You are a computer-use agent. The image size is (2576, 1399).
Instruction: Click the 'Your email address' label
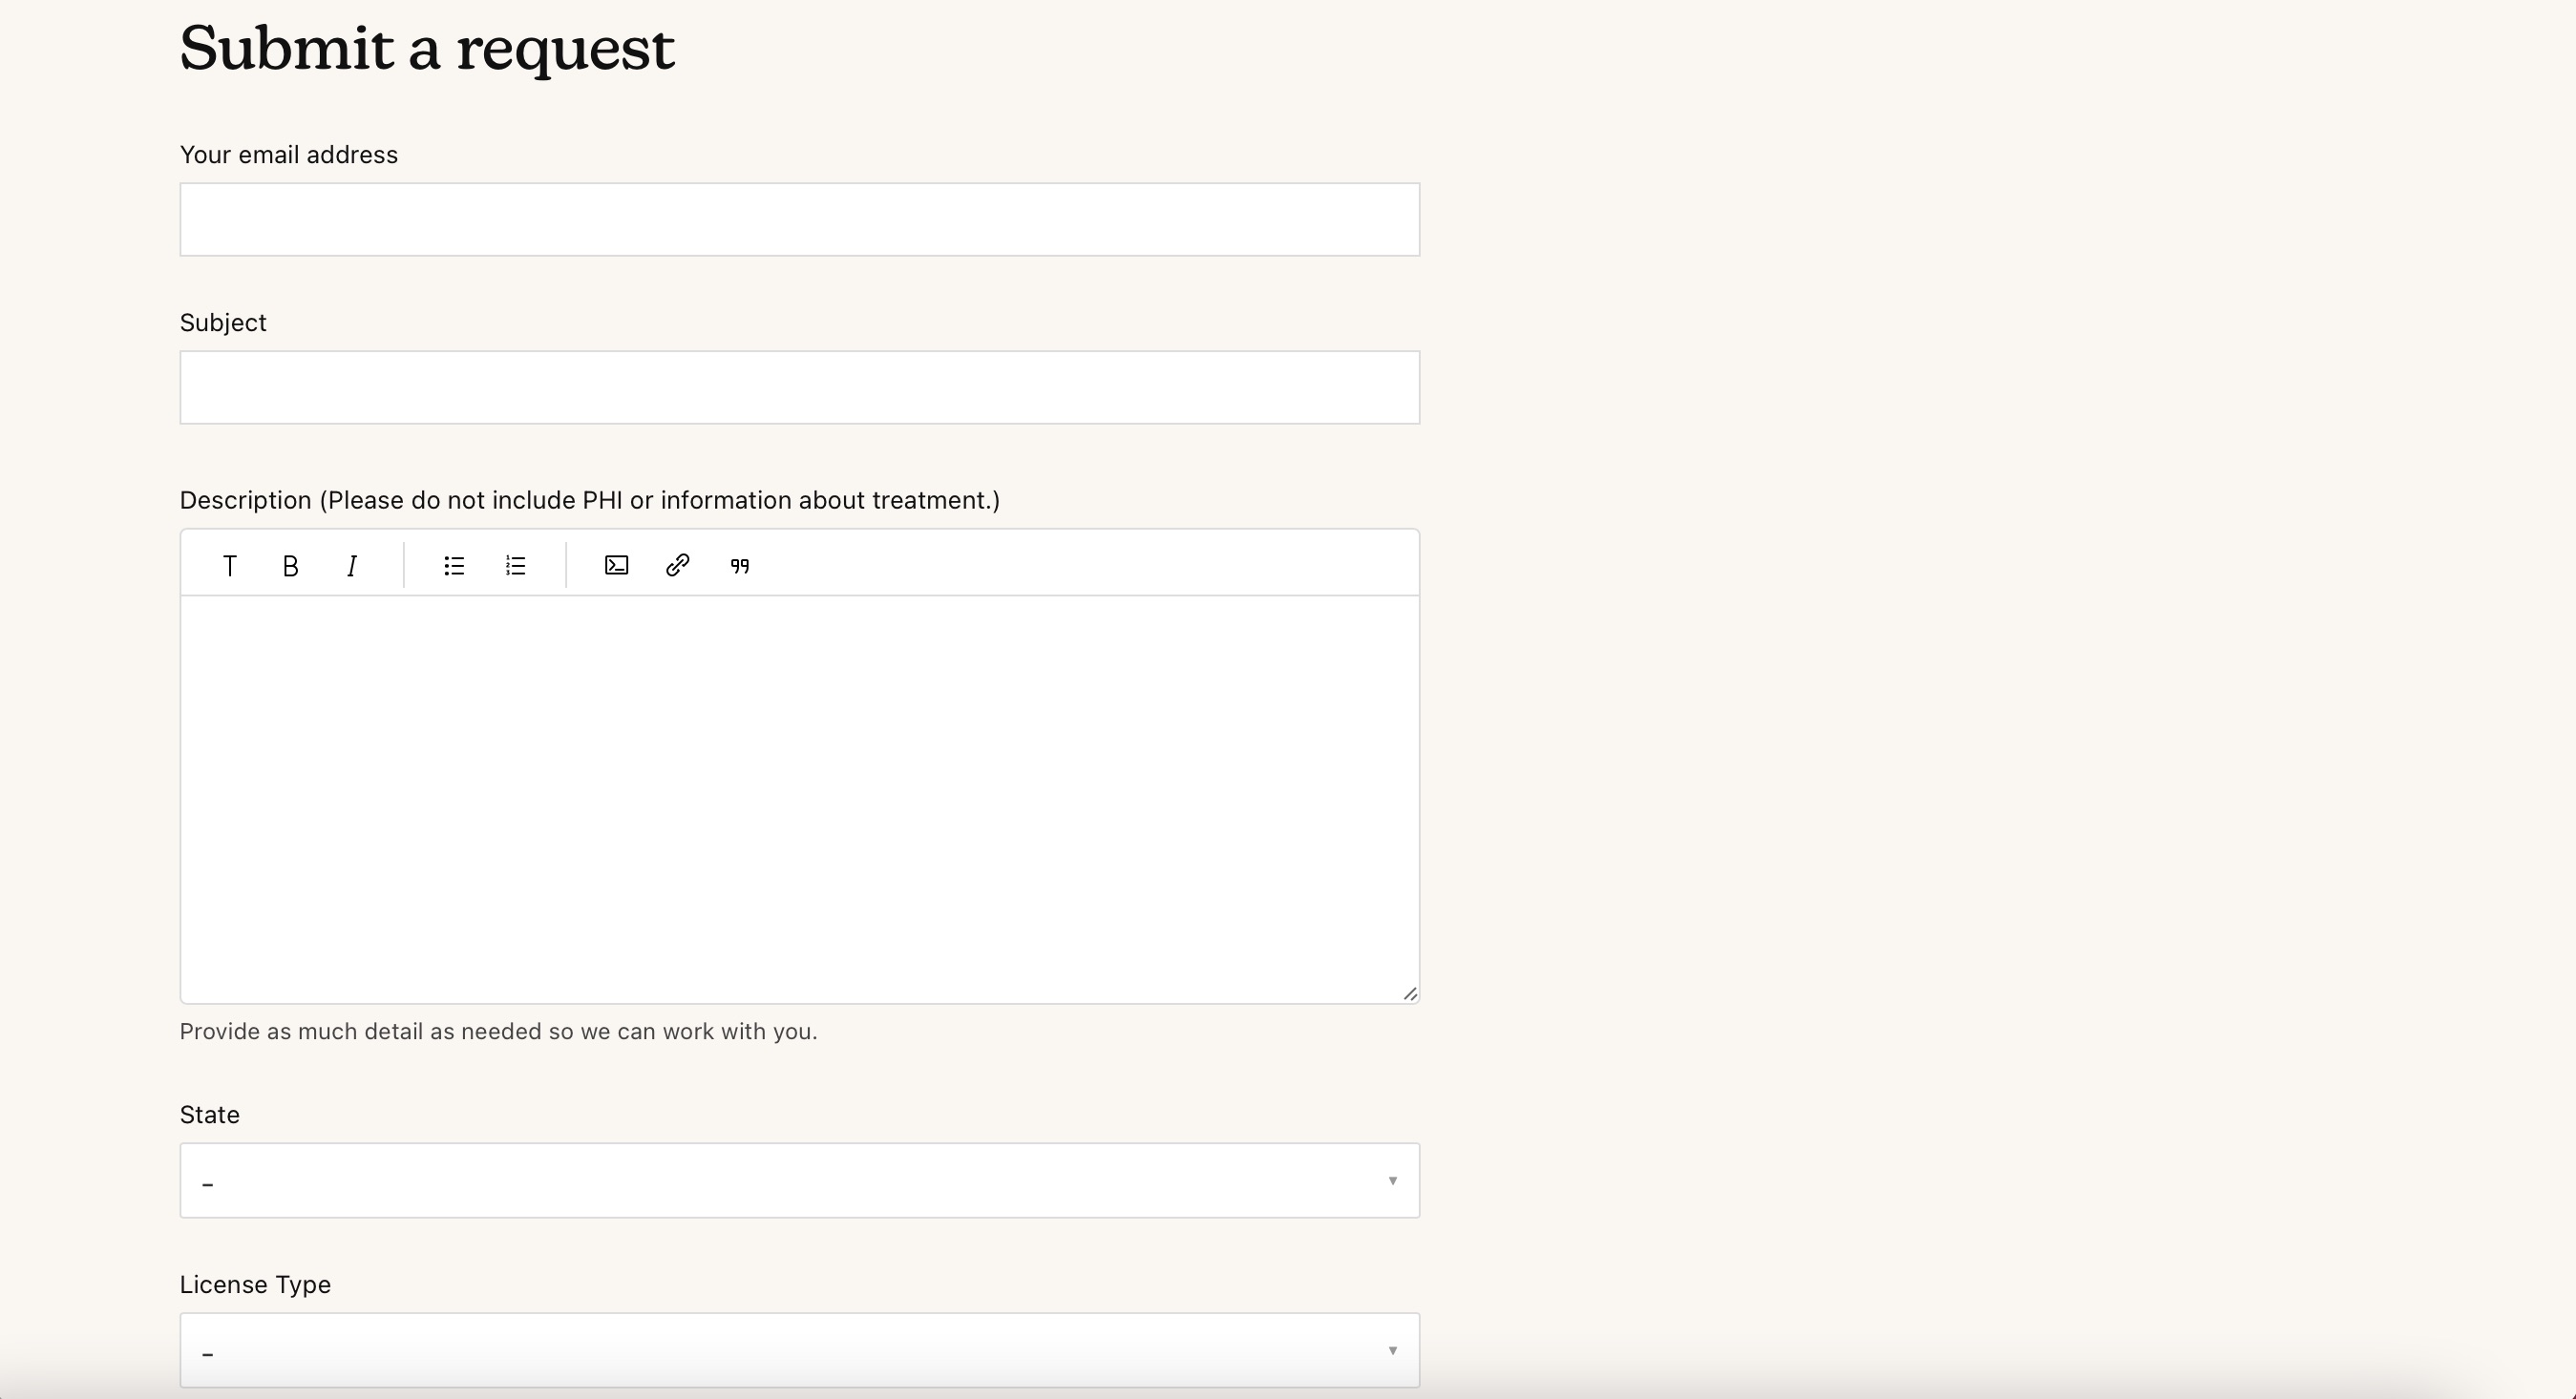tap(288, 155)
